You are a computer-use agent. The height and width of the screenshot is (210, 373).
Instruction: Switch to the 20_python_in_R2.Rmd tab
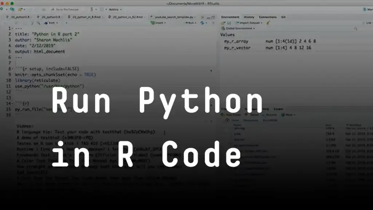click(126, 17)
